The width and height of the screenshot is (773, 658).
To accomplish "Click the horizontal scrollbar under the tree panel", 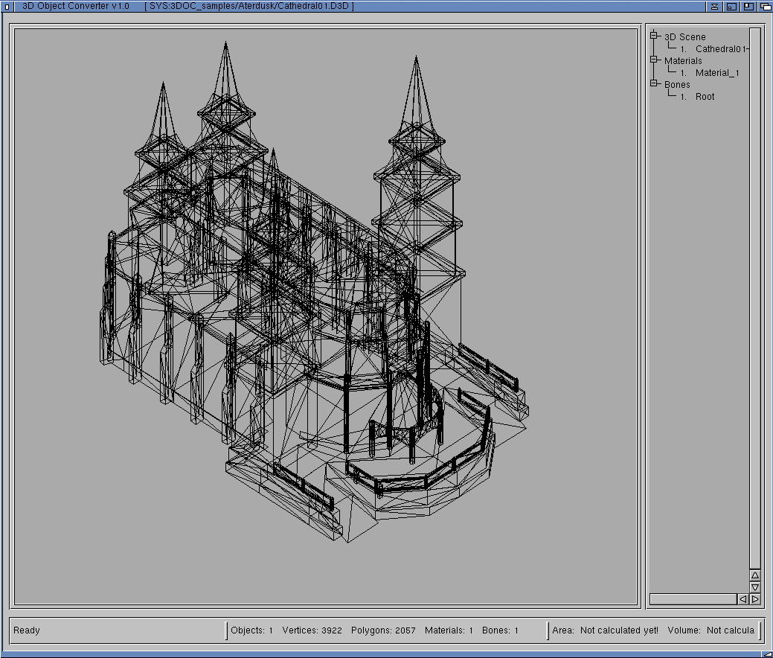I will [x=692, y=599].
